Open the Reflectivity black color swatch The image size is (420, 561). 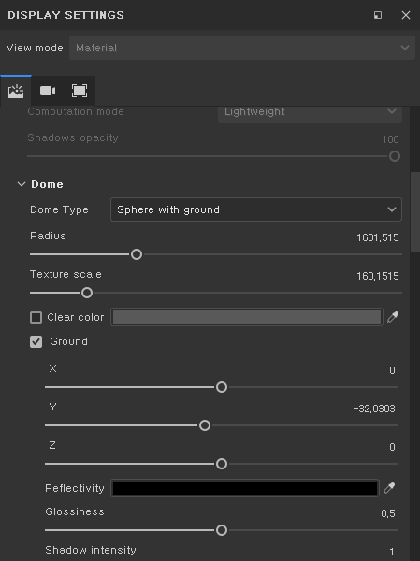(245, 488)
